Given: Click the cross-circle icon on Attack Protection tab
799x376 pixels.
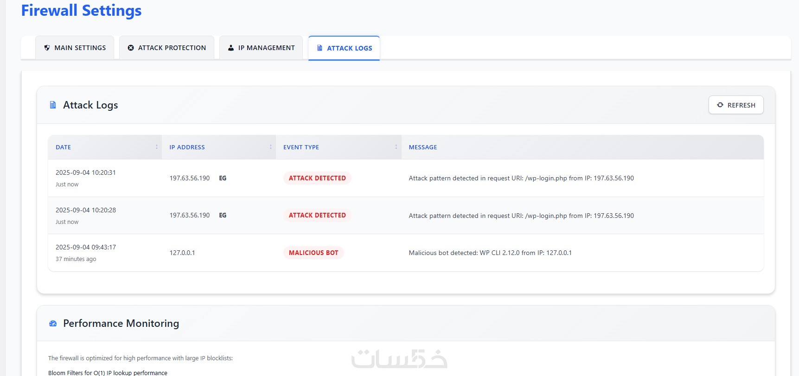Looking at the screenshot, I should point(131,48).
